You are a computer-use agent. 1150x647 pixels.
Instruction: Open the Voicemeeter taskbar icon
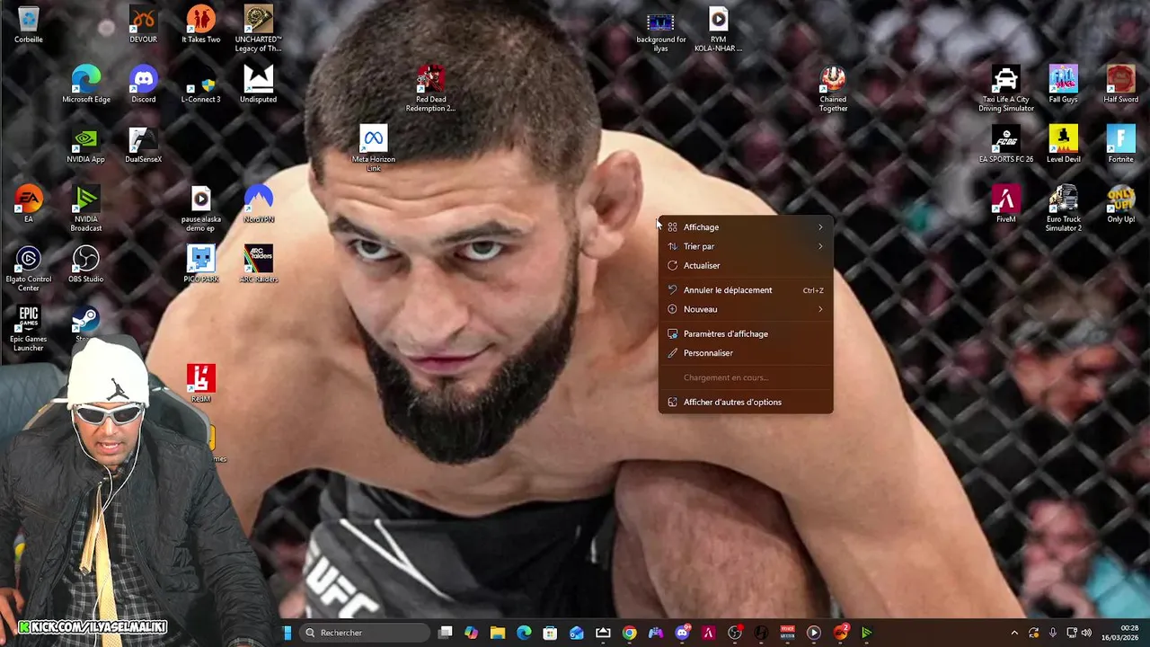tap(788, 633)
